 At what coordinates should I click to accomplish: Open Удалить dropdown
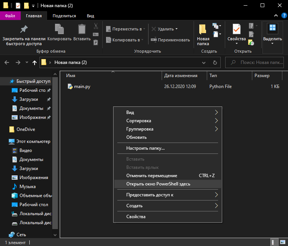click(x=164, y=29)
